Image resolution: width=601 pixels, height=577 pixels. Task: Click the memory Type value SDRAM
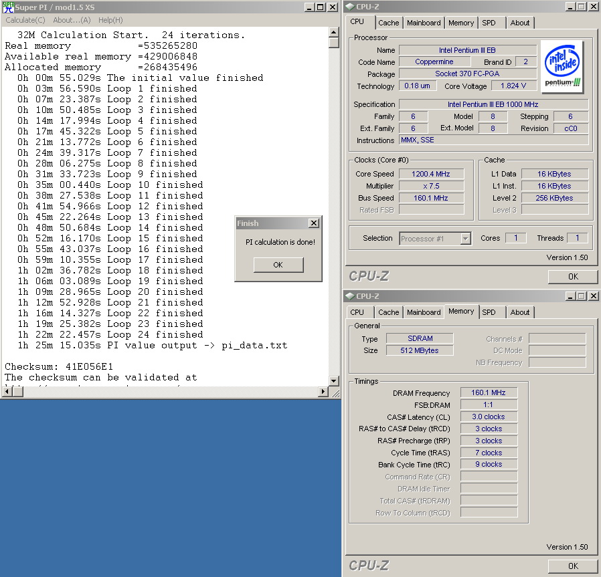(x=420, y=338)
